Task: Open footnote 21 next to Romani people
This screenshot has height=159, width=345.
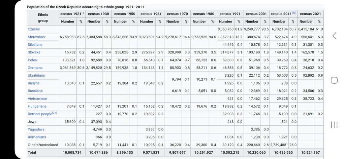Action: point(54,113)
